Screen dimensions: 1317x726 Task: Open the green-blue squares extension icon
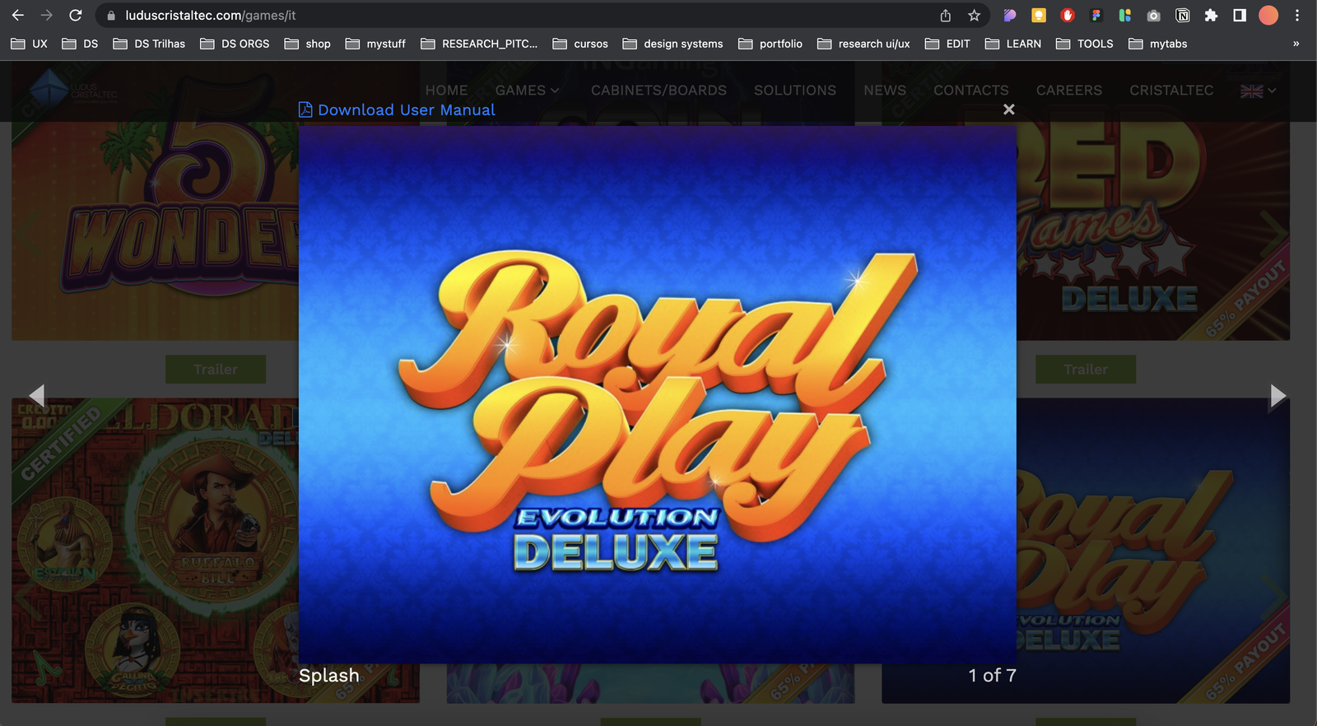pos(1124,16)
